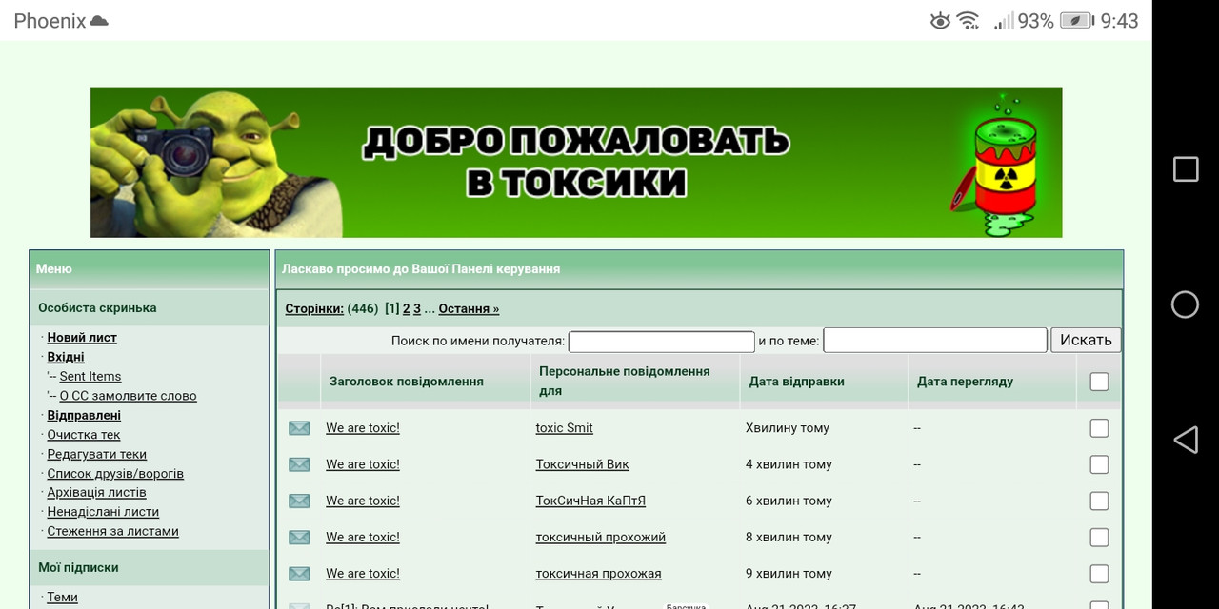Screen dimensions: 1219x609
Task: Tap Android recent apps square button
Action: (1186, 169)
